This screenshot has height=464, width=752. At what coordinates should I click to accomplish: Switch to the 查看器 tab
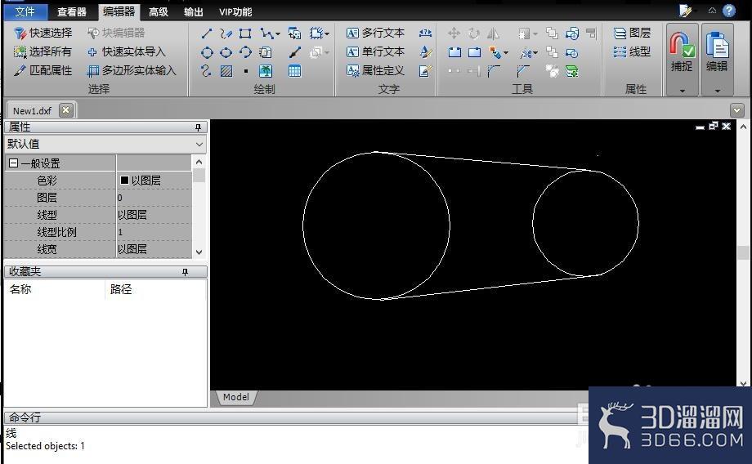[72, 12]
